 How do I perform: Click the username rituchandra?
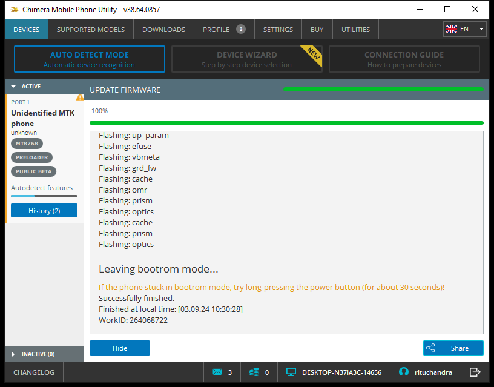[433, 372]
